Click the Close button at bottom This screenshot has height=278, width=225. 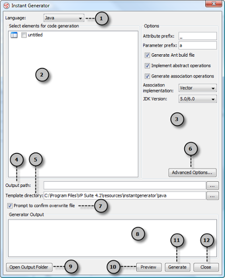coord(206,267)
